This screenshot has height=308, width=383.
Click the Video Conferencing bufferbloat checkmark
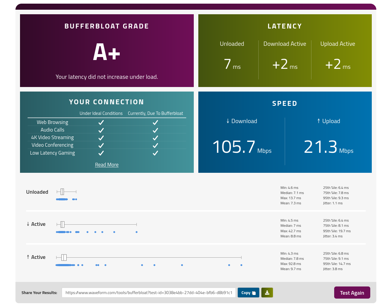pos(155,146)
